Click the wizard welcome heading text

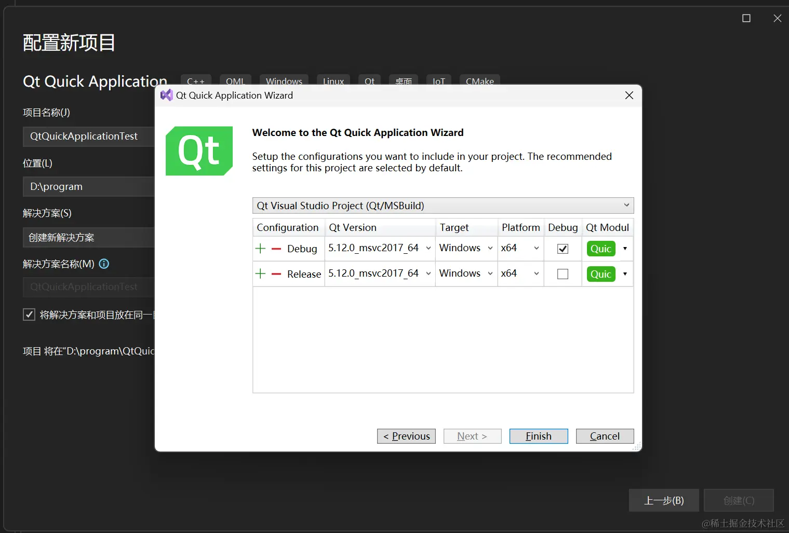[358, 132]
